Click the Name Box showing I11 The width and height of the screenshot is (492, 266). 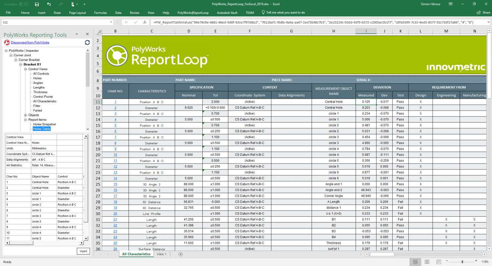[55, 22]
